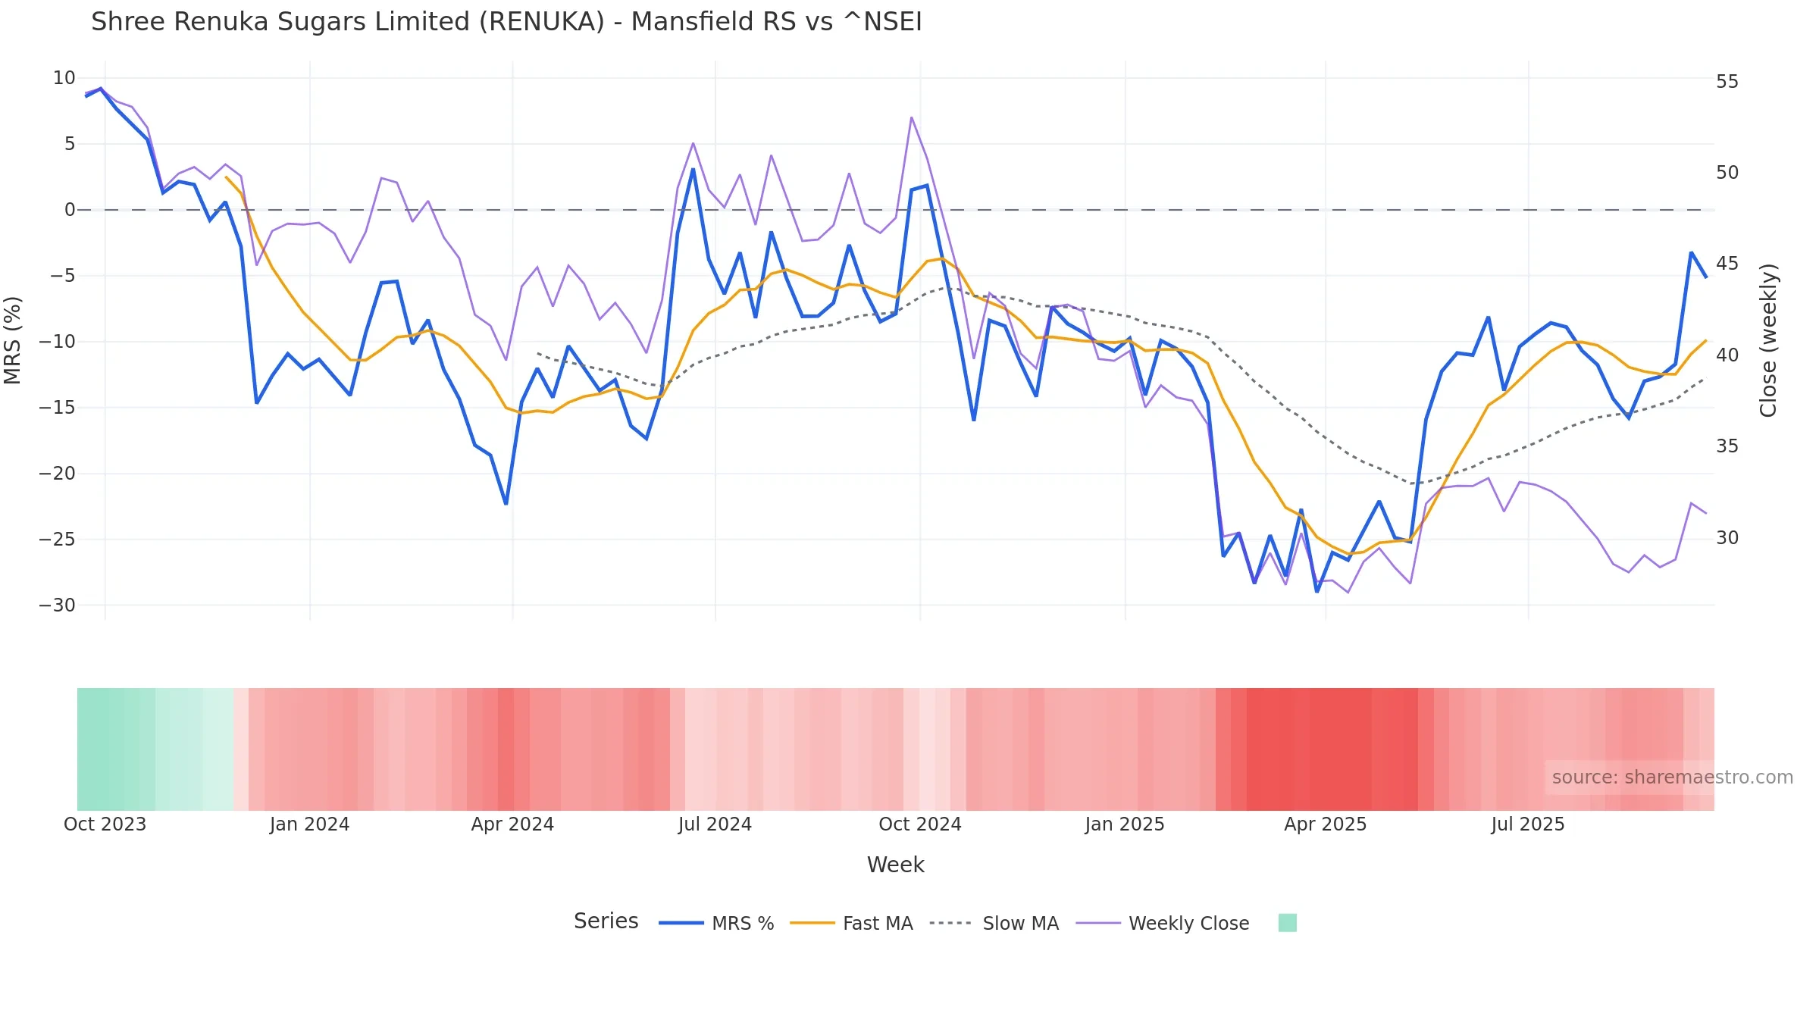The width and height of the screenshot is (1819, 1023).
Task: Click the '−30' tick on MRS axis
Action: [57, 605]
